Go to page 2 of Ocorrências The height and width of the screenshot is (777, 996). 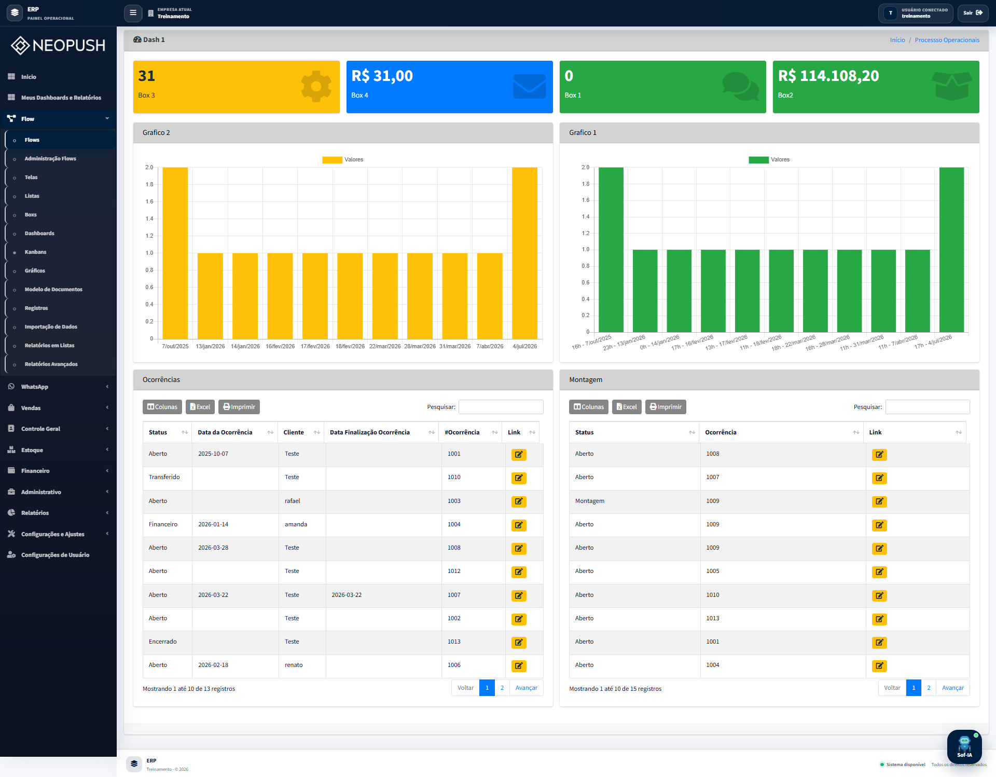pyautogui.click(x=502, y=688)
